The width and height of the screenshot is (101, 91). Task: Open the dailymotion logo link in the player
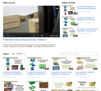point(54,36)
